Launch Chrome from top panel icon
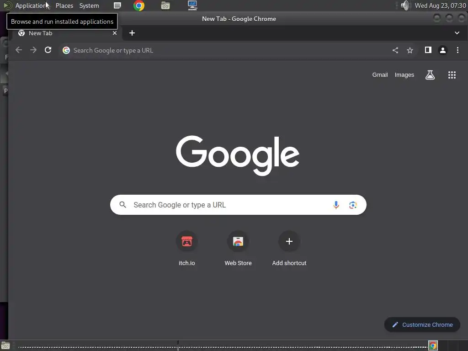 click(x=139, y=5)
